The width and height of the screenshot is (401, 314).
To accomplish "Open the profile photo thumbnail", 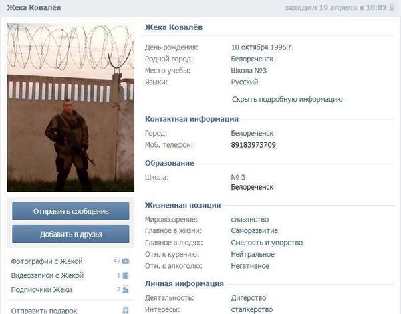I will click(70, 108).
